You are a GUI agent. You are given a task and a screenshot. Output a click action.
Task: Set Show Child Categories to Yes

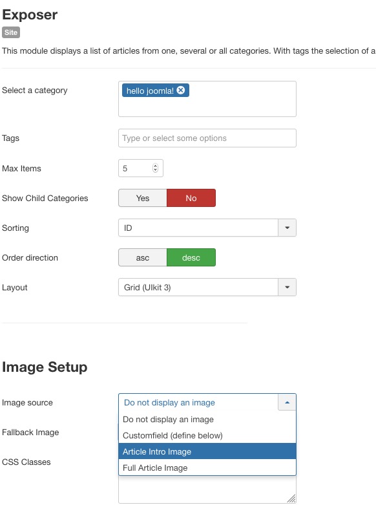pos(143,198)
